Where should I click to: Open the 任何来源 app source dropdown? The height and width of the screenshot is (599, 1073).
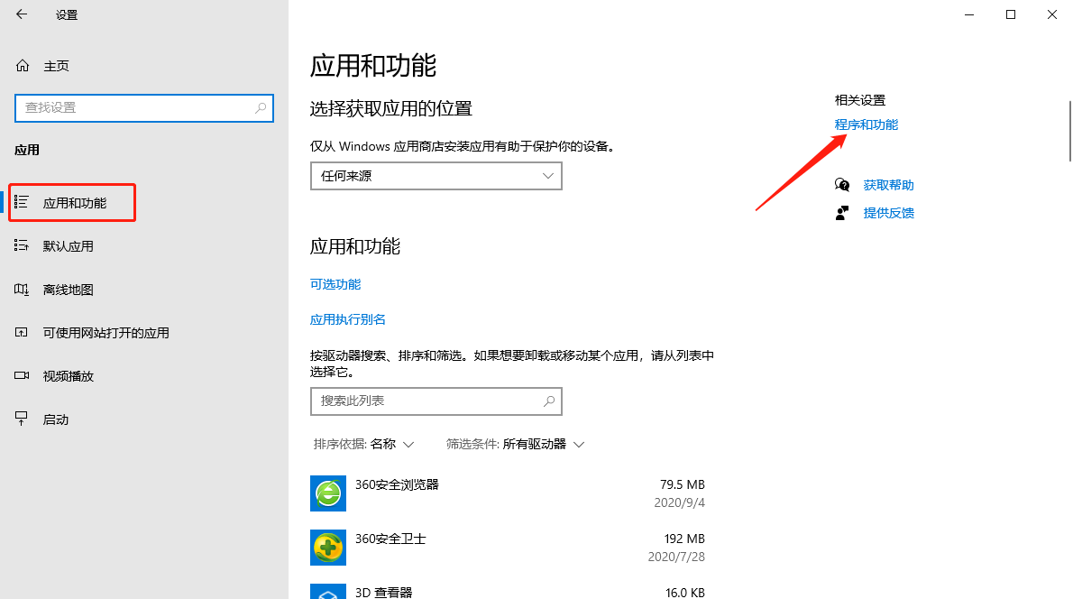pyautogui.click(x=436, y=176)
